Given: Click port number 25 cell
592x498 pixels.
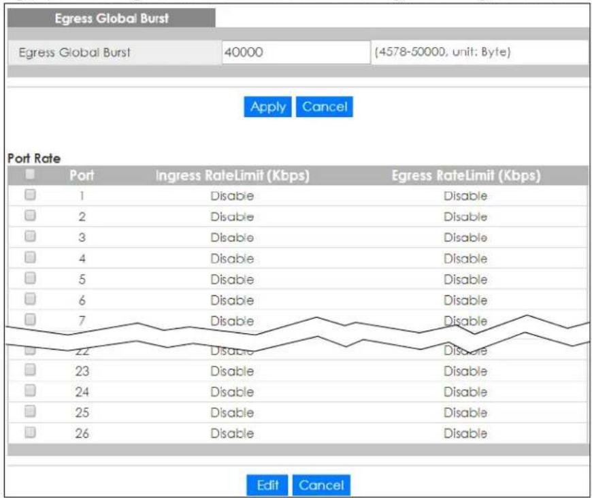Looking at the screenshot, I should pos(82,412).
